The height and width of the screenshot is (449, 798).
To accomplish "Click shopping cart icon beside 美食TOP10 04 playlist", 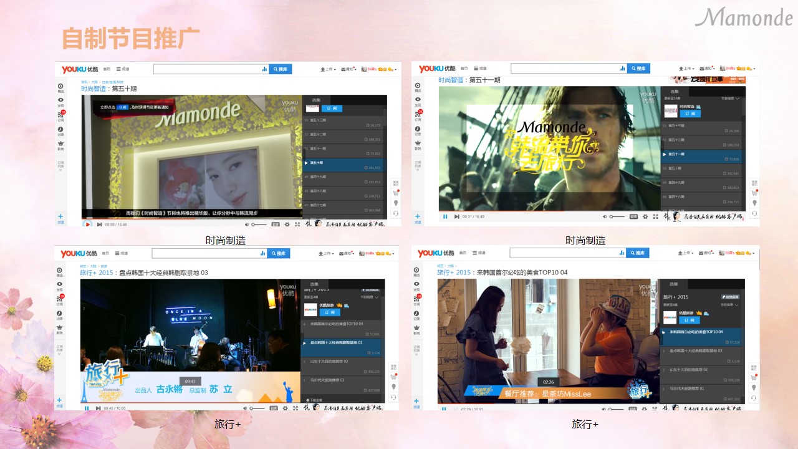I will [x=754, y=377].
